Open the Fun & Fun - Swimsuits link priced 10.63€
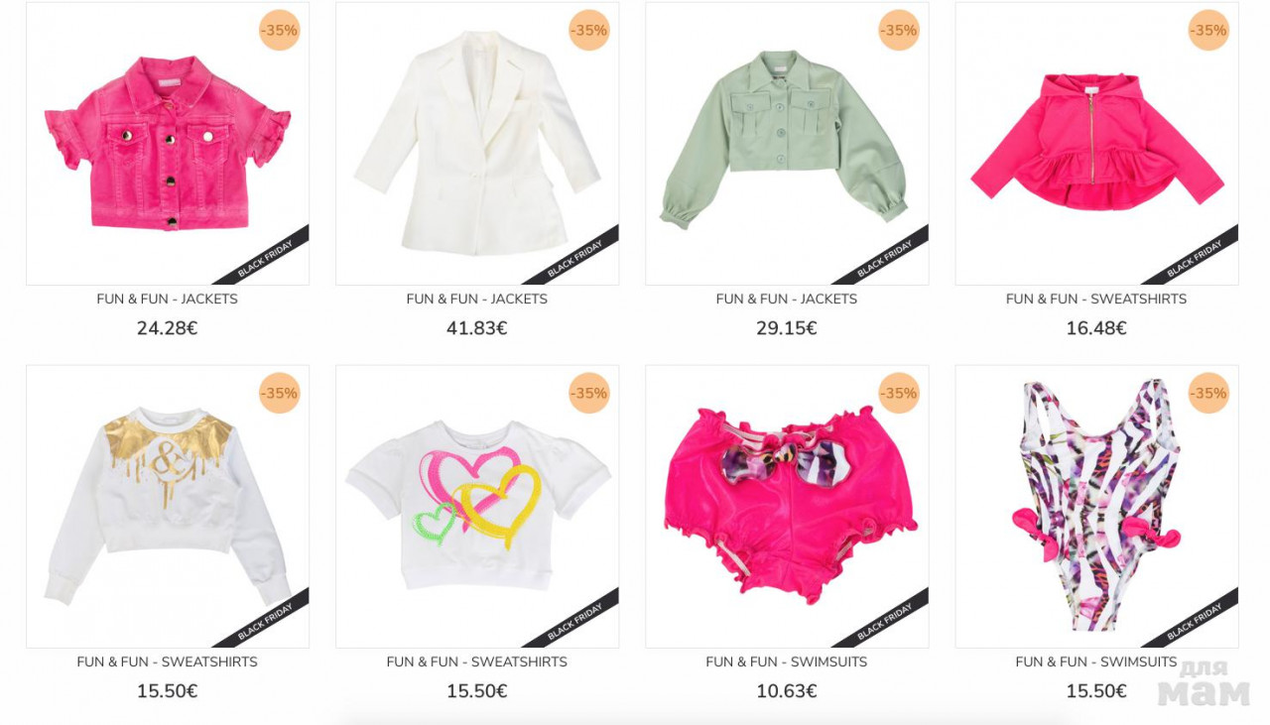Screen dimensions: 1270x725 tap(787, 662)
